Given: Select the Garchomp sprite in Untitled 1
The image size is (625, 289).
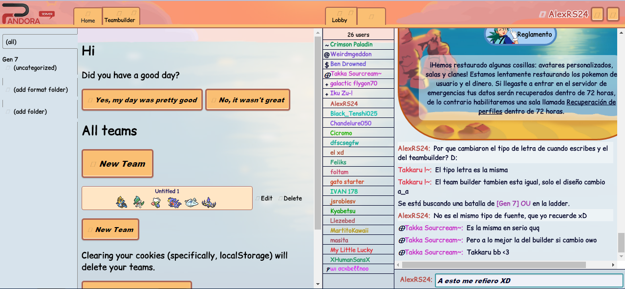Looking at the screenshot, I should (174, 202).
